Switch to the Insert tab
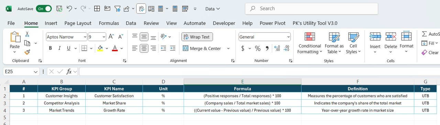 click(51, 23)
